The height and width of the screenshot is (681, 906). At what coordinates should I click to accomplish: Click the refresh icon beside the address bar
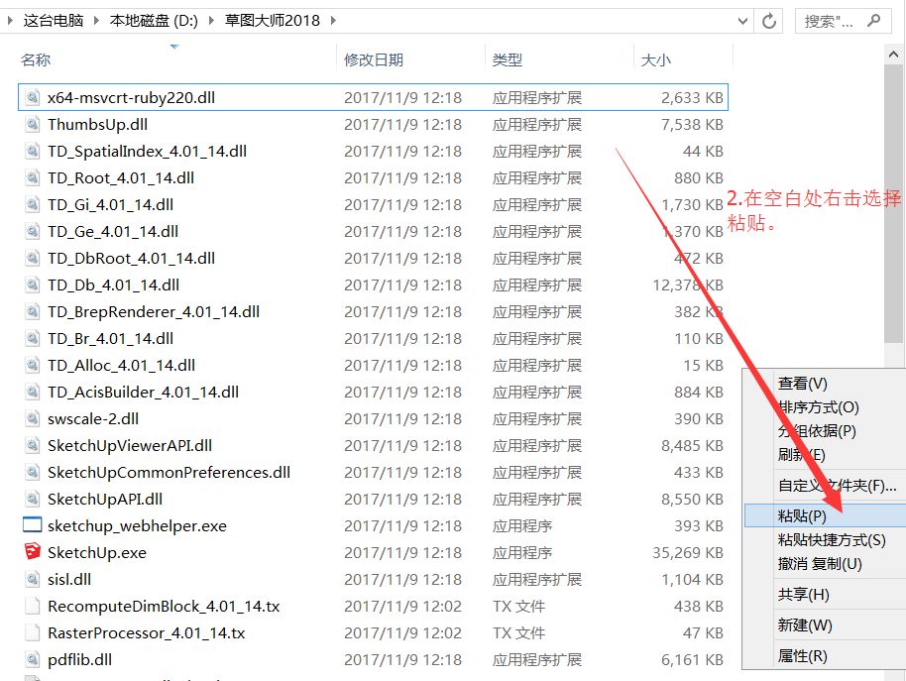pos(768,20)
